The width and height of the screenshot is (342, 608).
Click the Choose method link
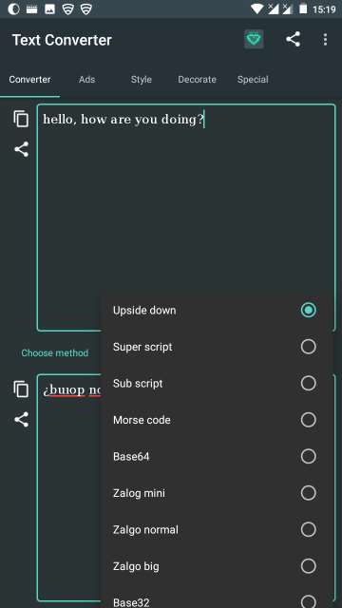(x=55, y=352)
